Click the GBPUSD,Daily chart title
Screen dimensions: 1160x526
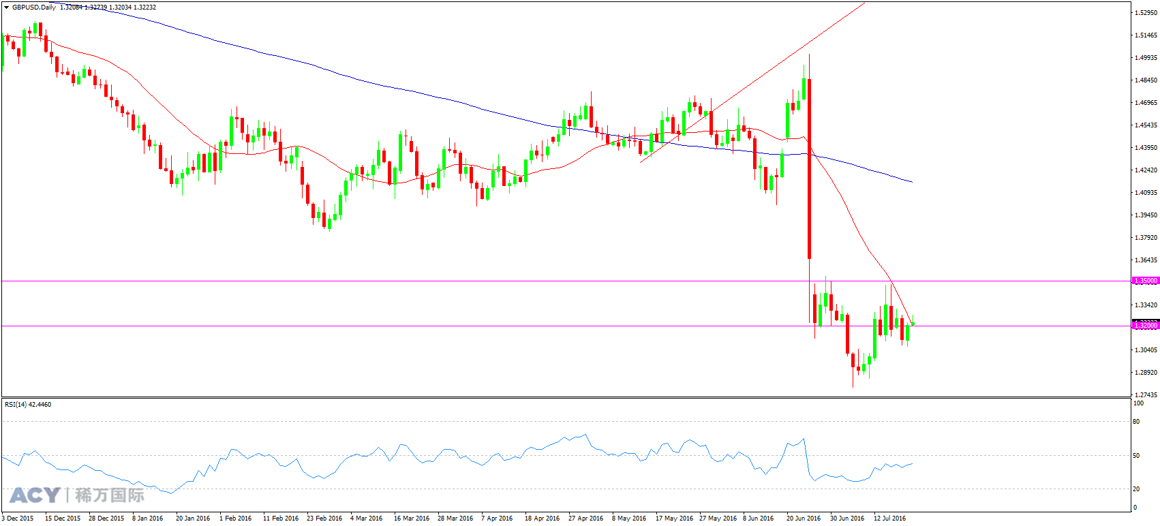[34, 7]
